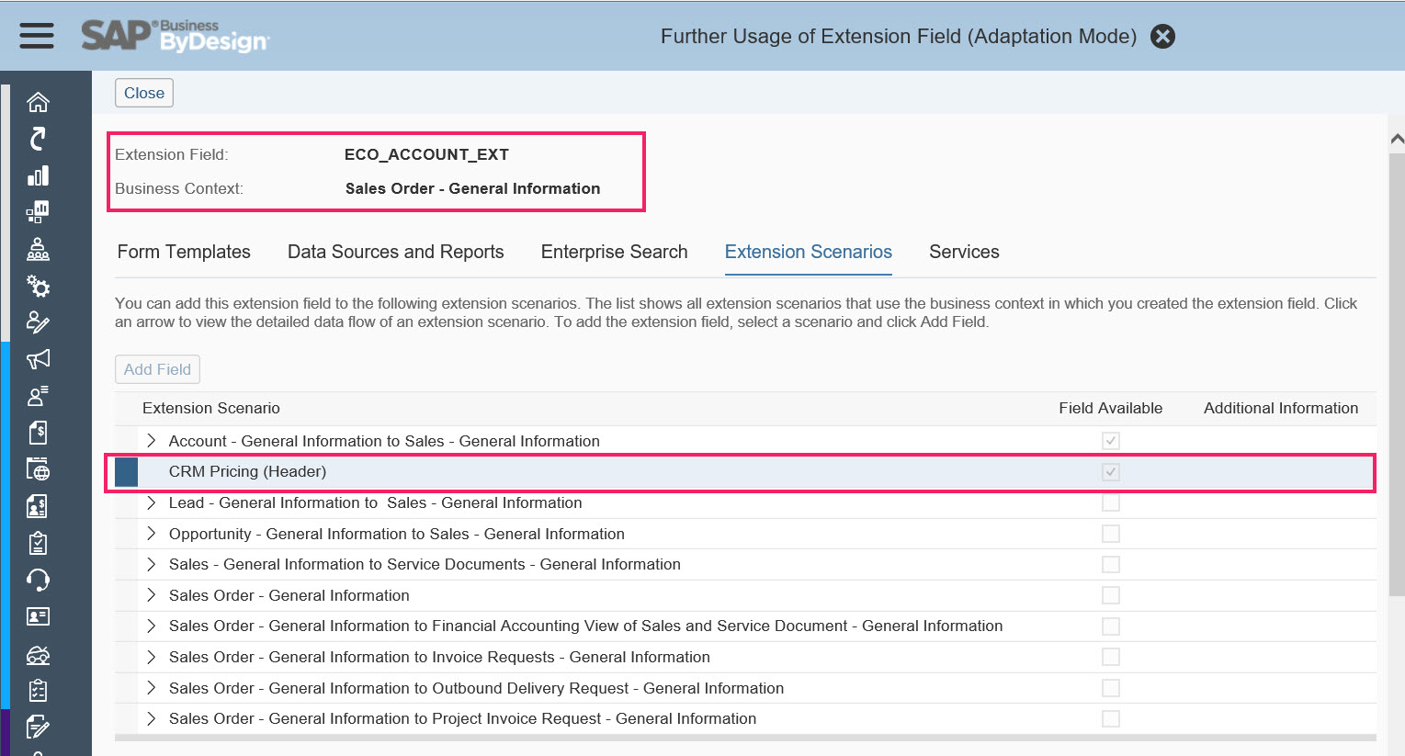This screenshot has height=756, width=1405.
Task: Toggle checkbox for Sales Order - General Information row
Action: coord(1111,595)
